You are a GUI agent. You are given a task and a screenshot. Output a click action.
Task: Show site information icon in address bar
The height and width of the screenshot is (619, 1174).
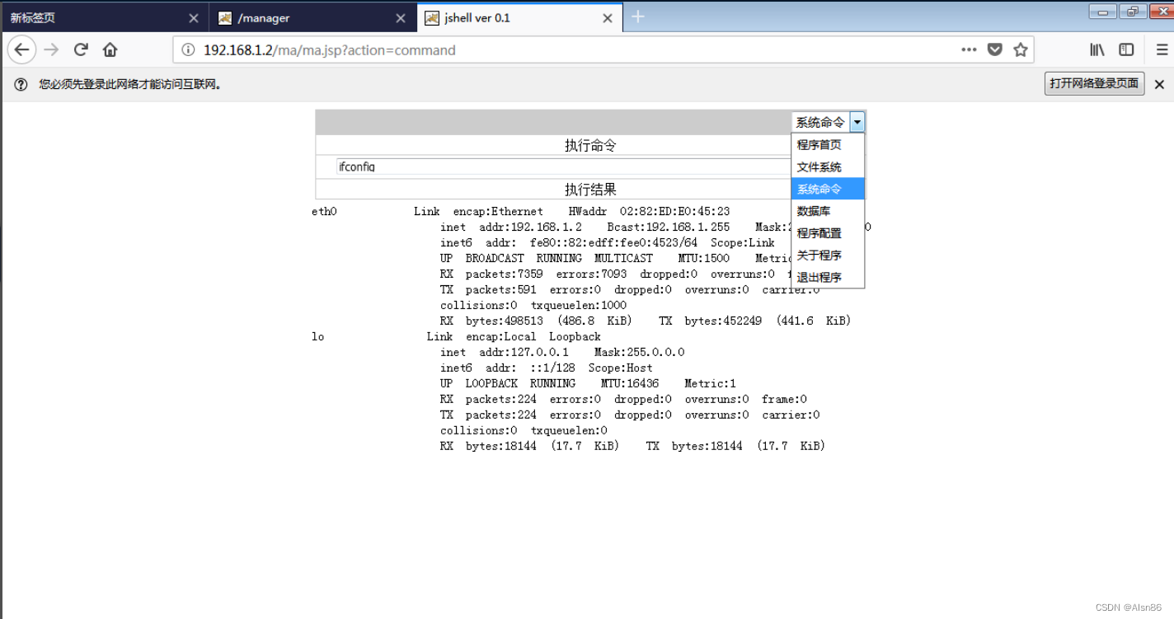coord(188,50)
